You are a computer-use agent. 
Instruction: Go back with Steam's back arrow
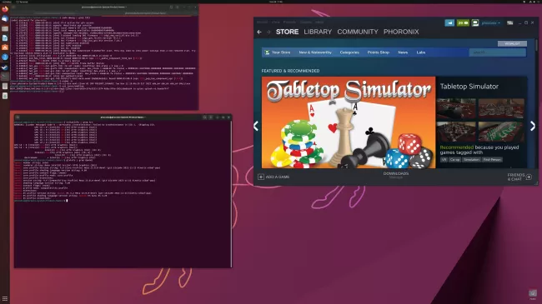tap(259, 32)
